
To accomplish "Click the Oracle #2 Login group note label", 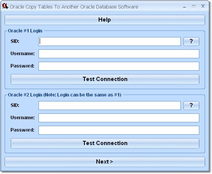I will point(64,95).
